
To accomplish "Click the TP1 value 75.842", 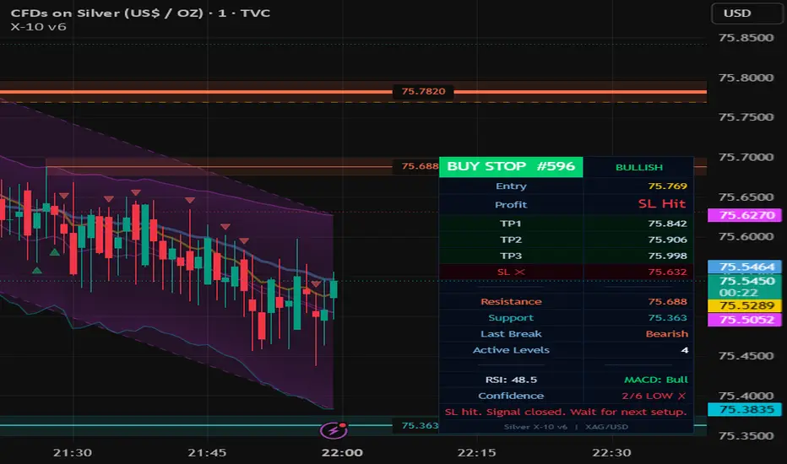I will [x=667, y=224].
